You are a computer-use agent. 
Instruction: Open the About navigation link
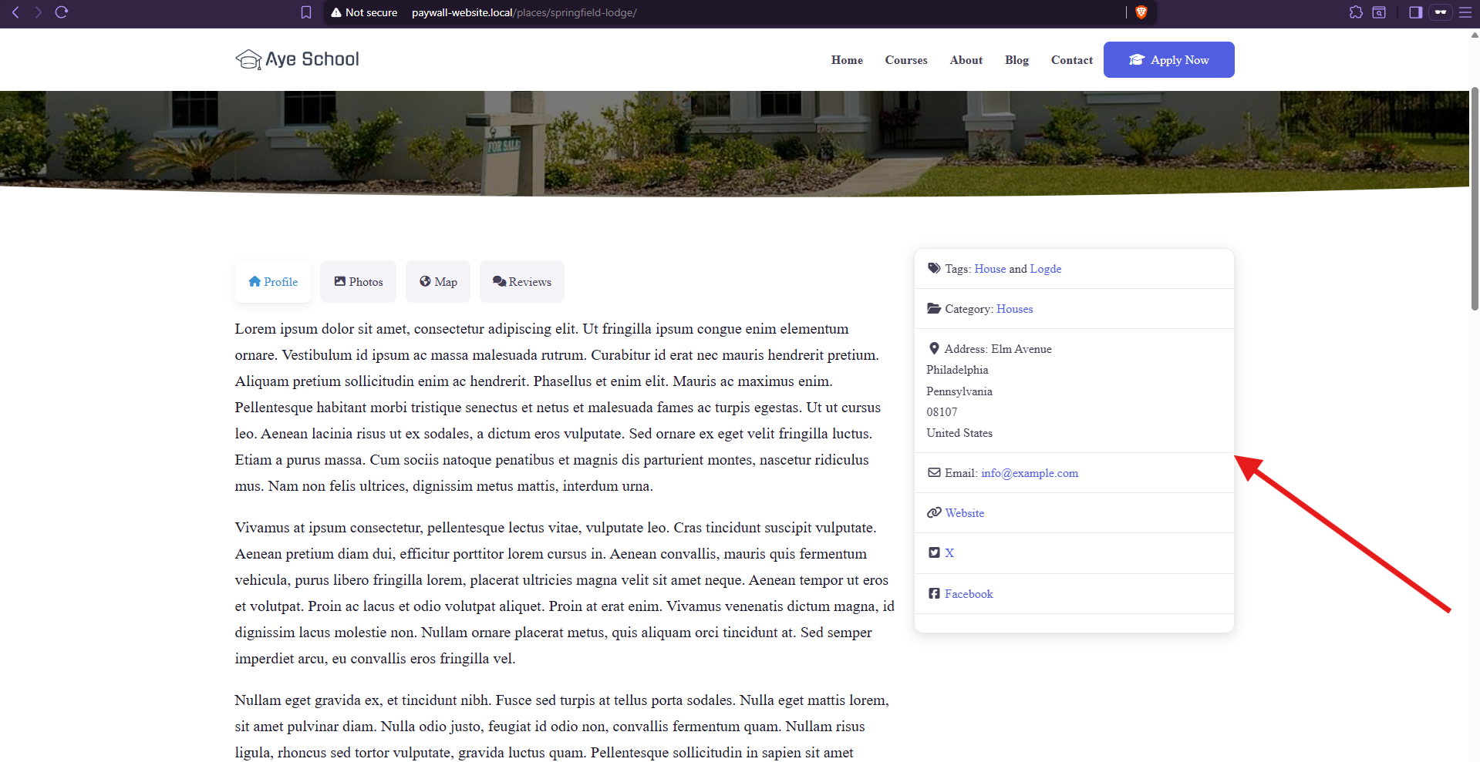coord(966,60)
